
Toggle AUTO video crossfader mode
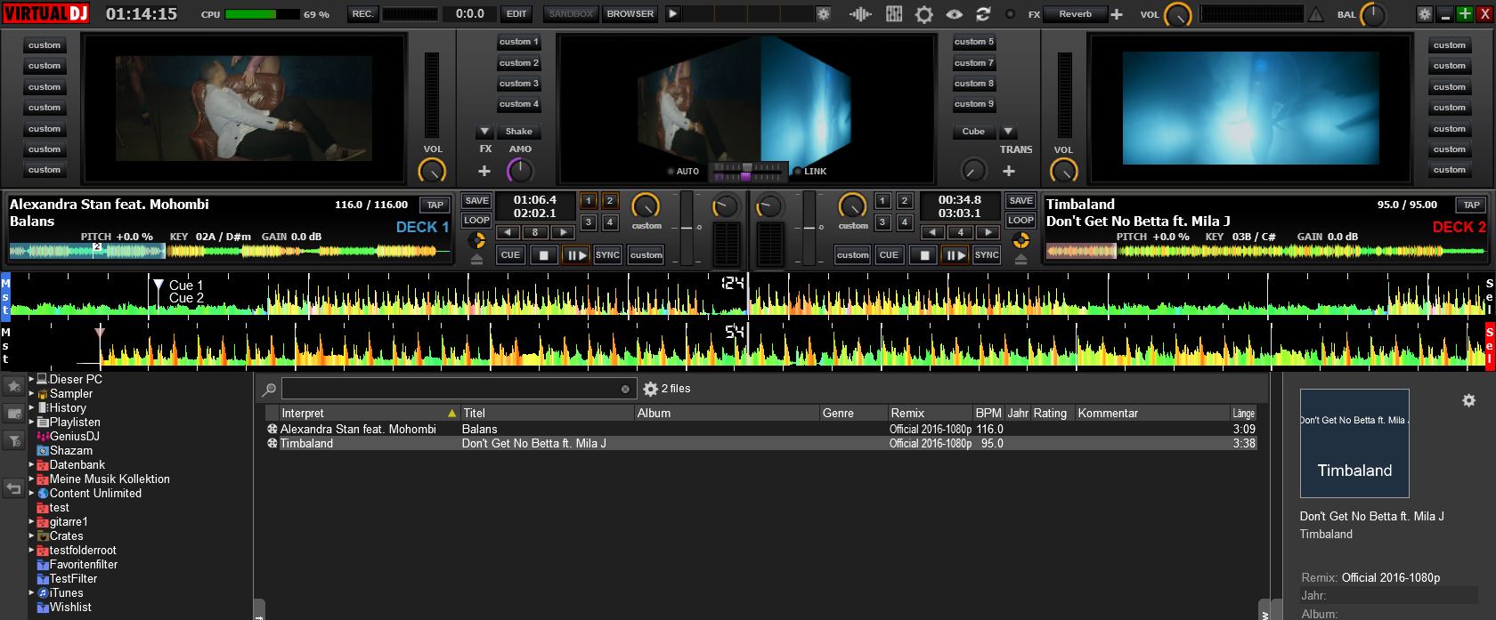683,171
